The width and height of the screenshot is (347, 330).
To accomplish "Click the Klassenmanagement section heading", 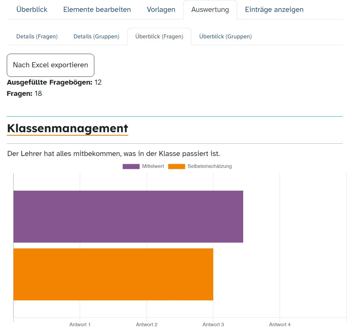I will 68,128.
